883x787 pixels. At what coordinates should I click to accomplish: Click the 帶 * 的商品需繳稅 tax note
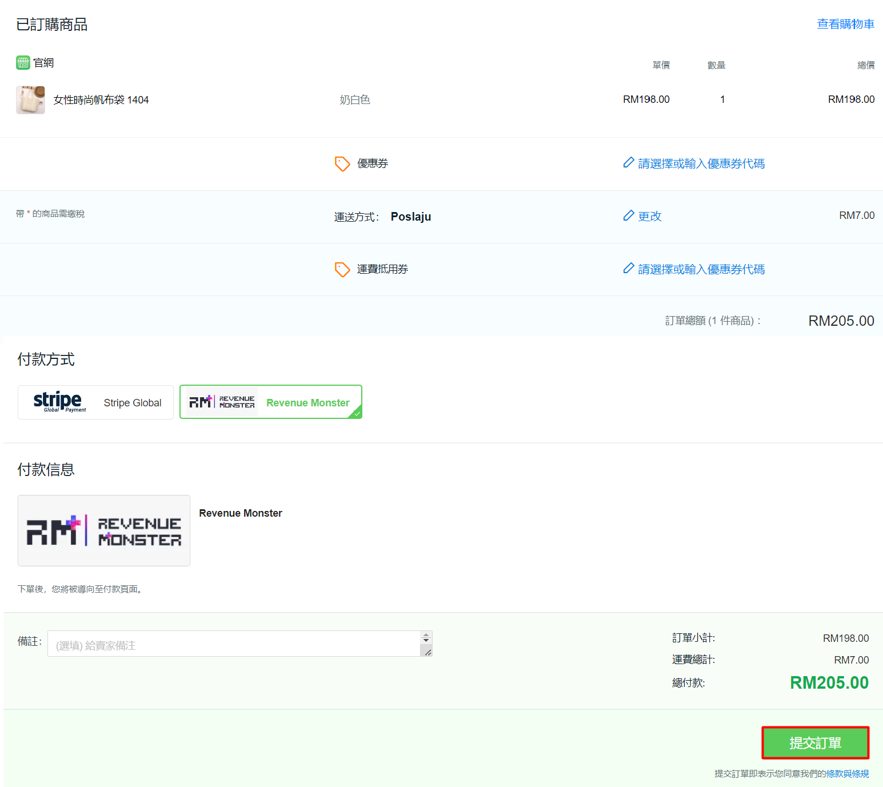(50, 214)
